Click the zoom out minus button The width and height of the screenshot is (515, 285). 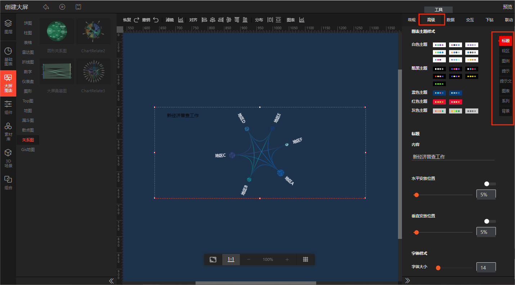point(248,259)
